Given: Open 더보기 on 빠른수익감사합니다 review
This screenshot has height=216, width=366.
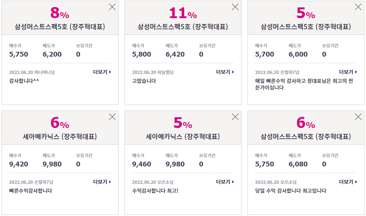Looking at the screenshot, I should coord(102,182).
